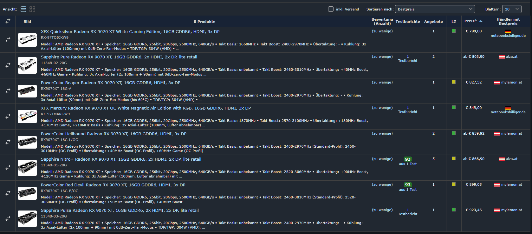The image size is (532, 234).
Task: Compare PowerColor Red Devil via arrows icon
Action: click(x=8, y=193)
